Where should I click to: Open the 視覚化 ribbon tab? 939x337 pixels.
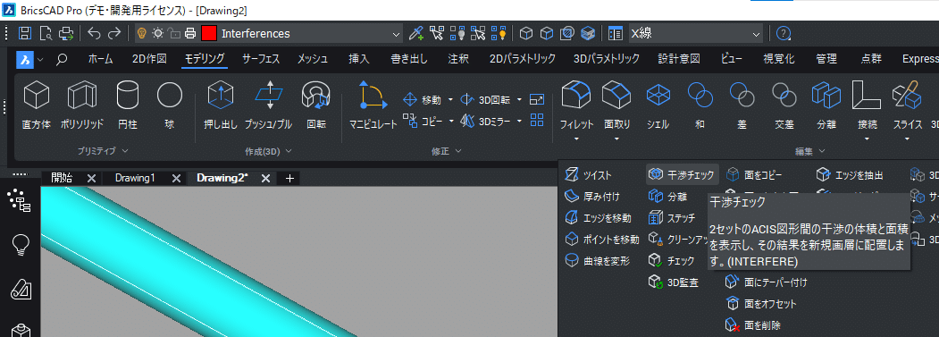[778, 59]
